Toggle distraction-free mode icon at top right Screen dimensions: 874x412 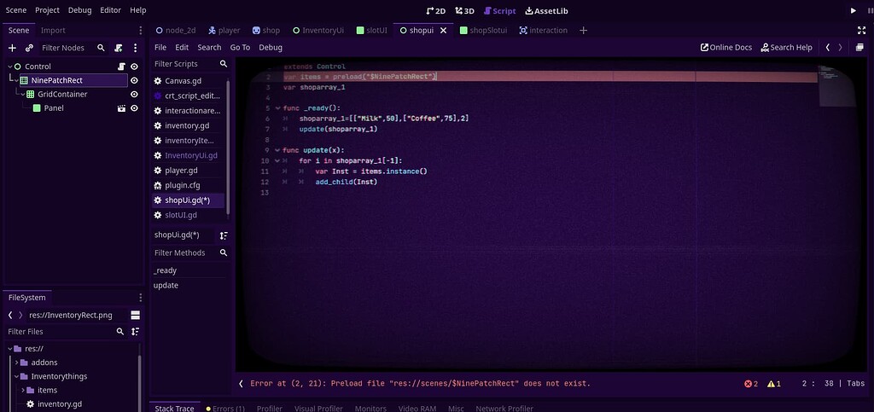click(x=861, y=30)
